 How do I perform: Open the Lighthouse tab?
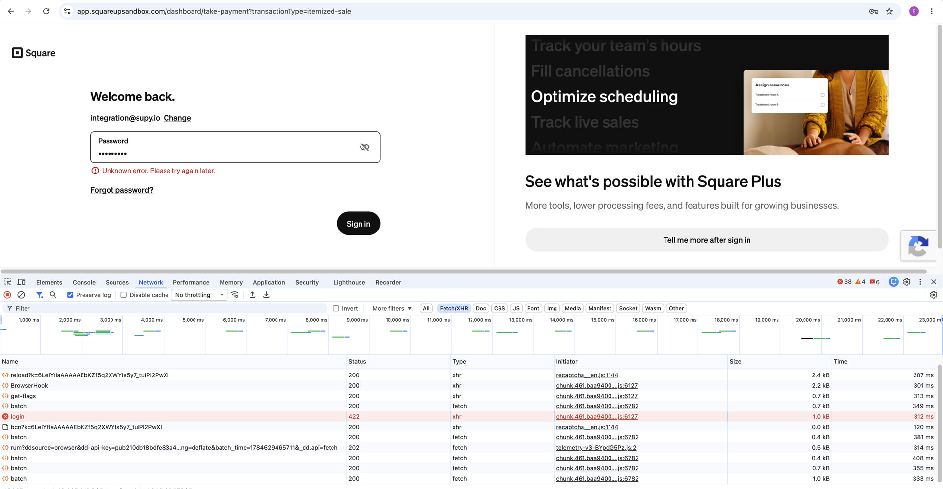click(x=349, y=282)
